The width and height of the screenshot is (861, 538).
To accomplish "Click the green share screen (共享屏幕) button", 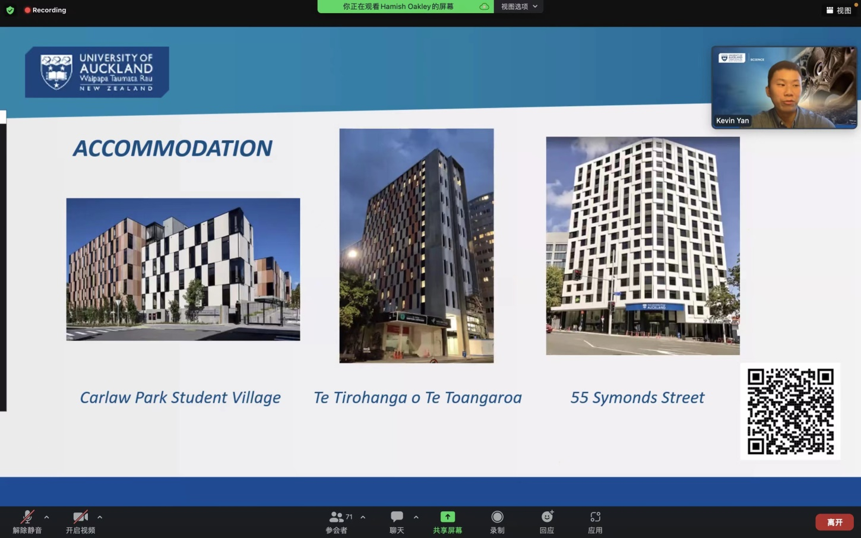I will tap(447, 517).
